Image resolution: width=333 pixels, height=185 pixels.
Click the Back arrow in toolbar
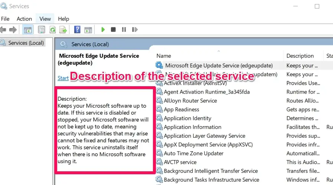(x=3, y=30)
